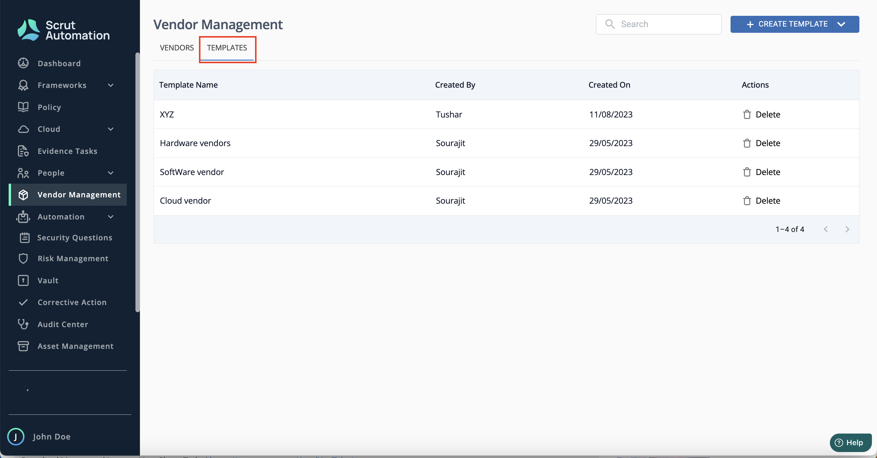Click the trash icon for XYZ template

click(x=747, y=114)
